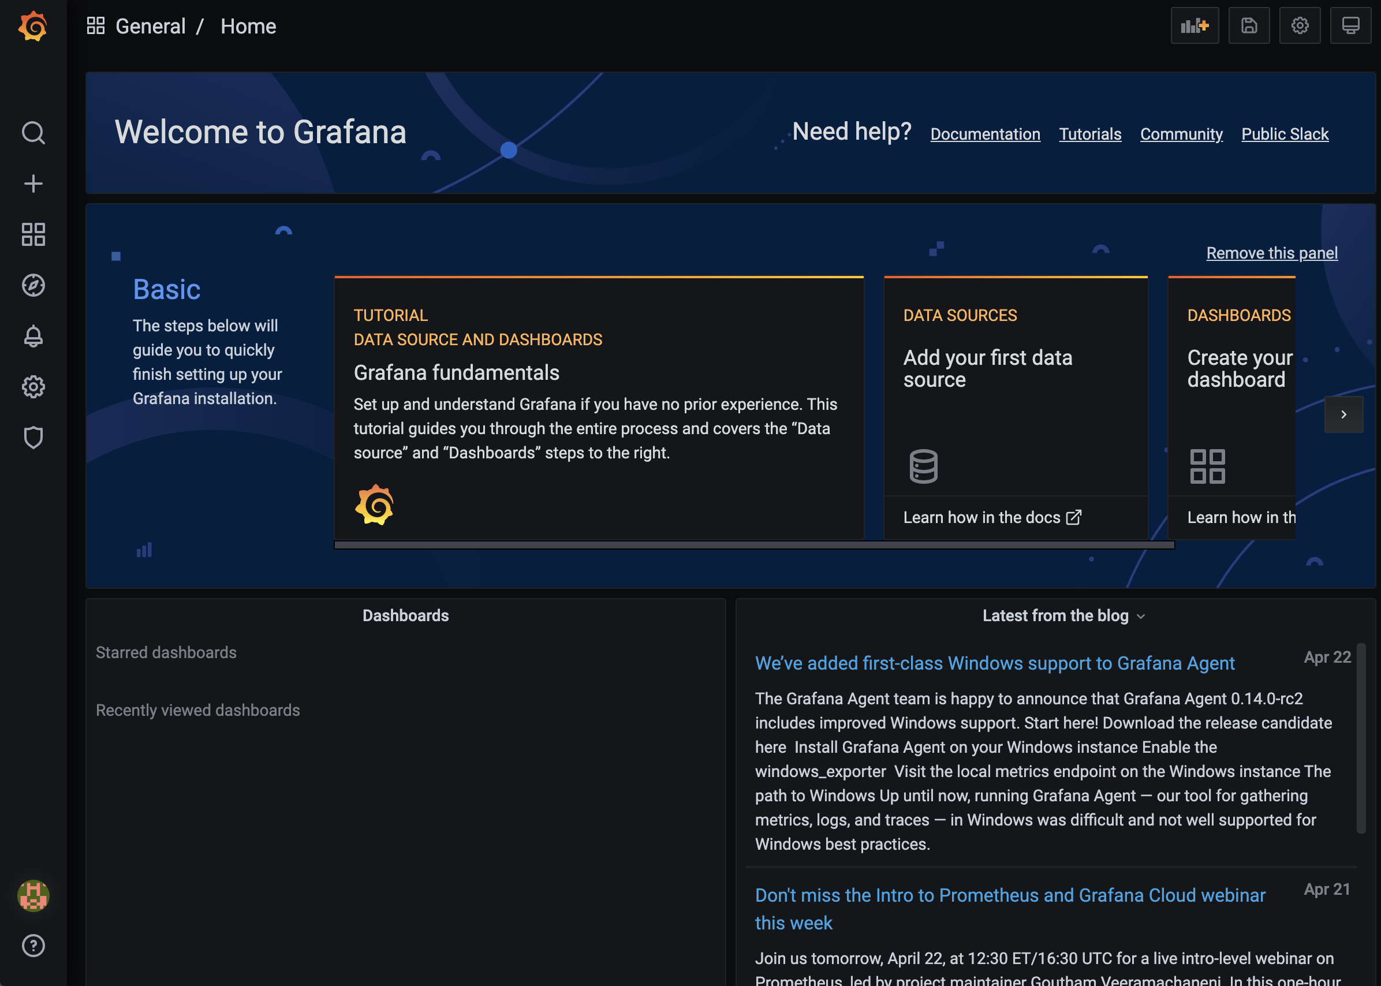
Task: Click Remove this panel link
Action: pos(1272,253)
